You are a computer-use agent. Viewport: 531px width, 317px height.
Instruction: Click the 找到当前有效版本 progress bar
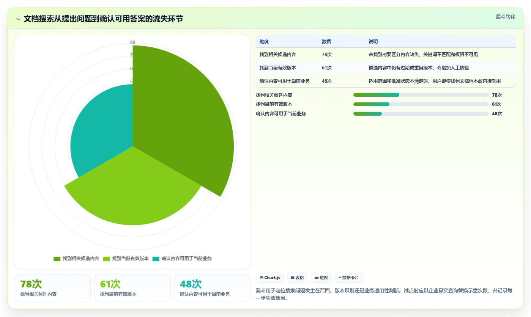(421, 104)
